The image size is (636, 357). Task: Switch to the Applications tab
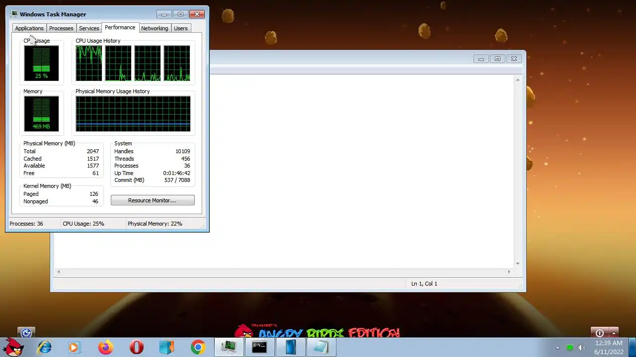pos(29,28)
